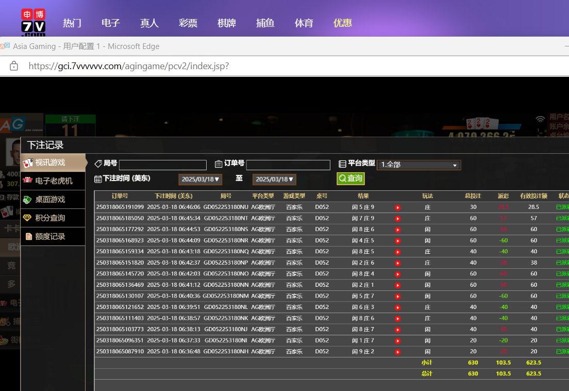Open the start date picker 2025/03/18
Image resolution: width=569 pixels, height=391 pixels.
[200, 180]
